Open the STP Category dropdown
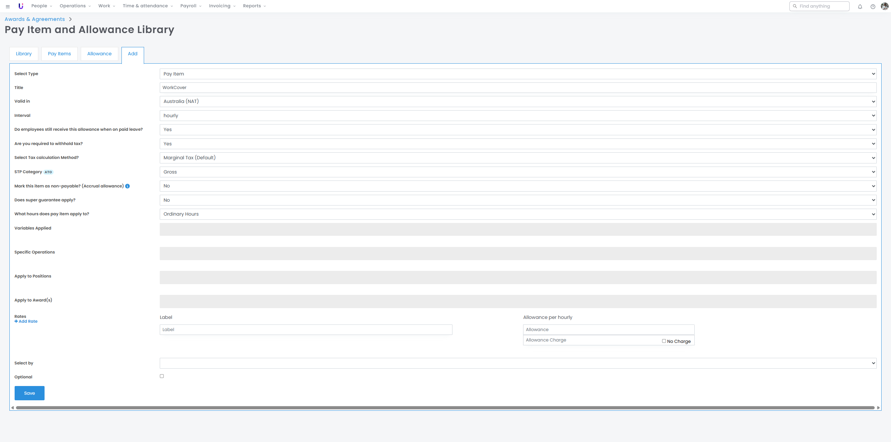Image resolution: width=891 pixels, height=442 pixels. click(518, 172)
